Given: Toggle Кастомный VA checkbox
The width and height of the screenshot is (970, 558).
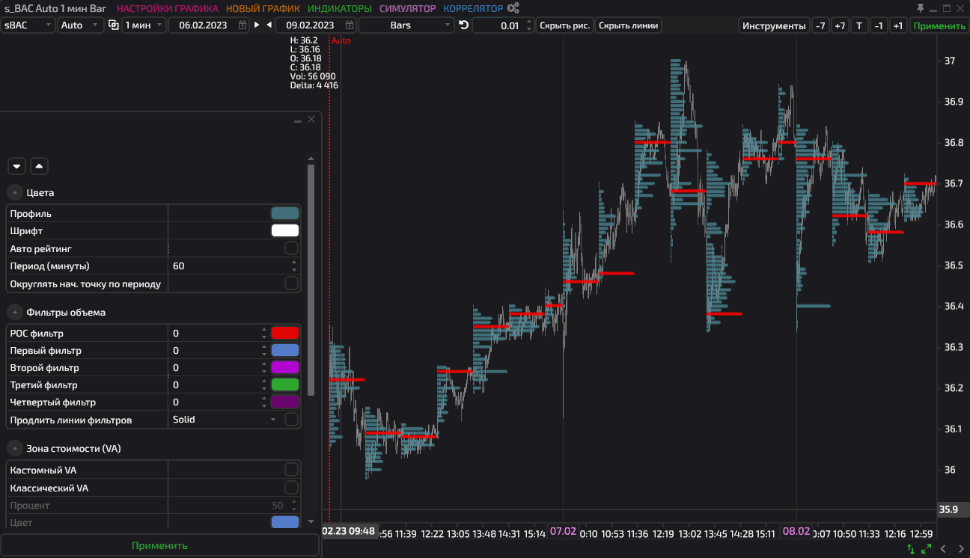Looking at the screenshot, I should [x=291, y=470].
